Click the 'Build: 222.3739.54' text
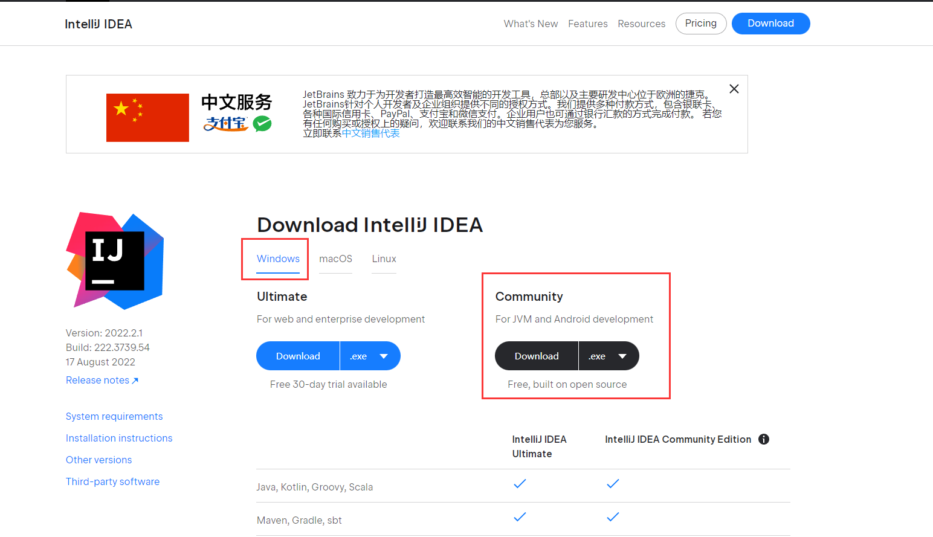 (x=108, y=347)
